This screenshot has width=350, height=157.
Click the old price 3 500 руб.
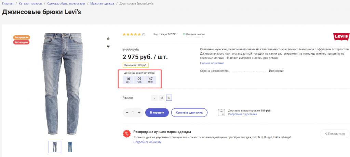131,50
